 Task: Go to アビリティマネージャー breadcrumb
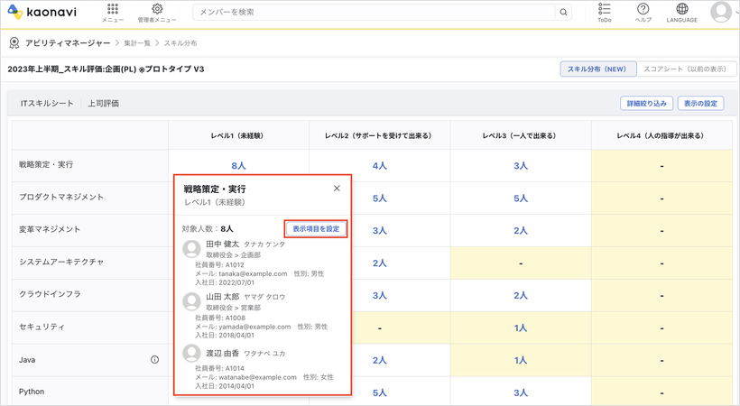pyautogui.click(x=68, y=43)
